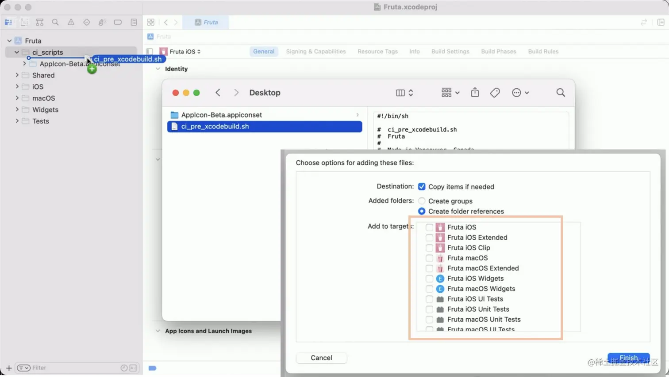Add editor on right icon
The width and height of the screenshot is (669, 377).
click(x=661, y=22)
